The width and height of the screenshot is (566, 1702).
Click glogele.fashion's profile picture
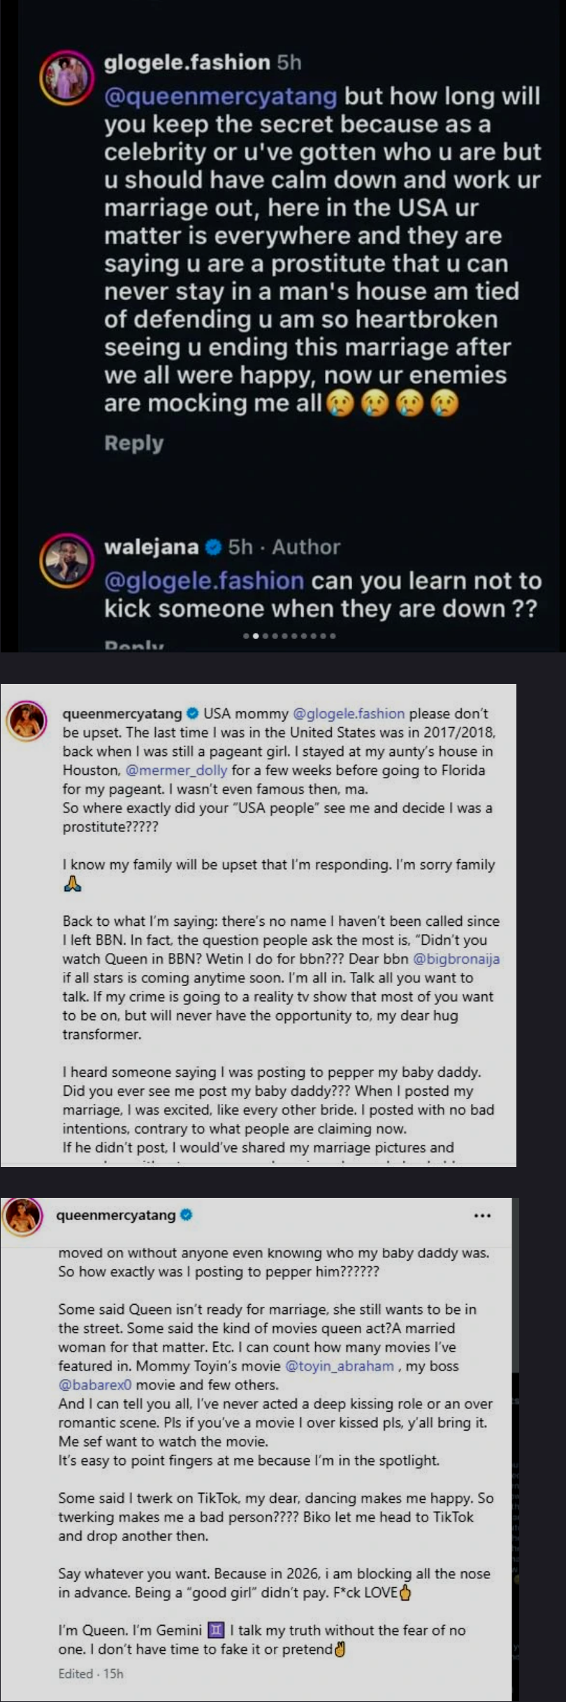tap(66, 75)
